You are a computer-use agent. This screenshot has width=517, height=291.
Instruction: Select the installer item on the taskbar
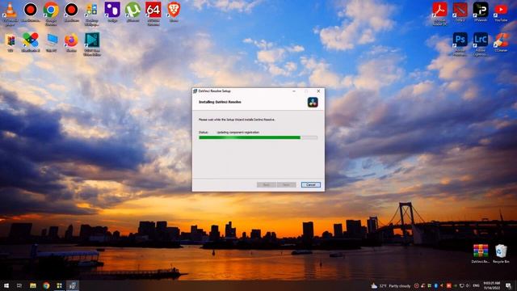[73, 285]
